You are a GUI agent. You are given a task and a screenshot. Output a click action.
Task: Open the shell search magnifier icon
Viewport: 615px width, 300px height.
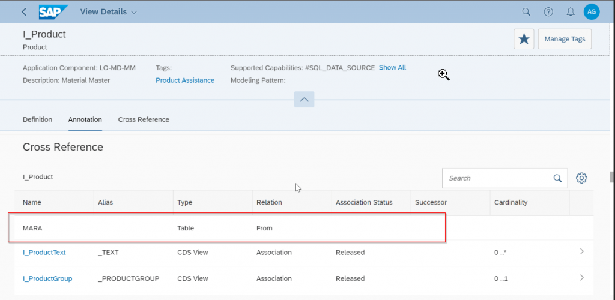[x=526, y=12]
